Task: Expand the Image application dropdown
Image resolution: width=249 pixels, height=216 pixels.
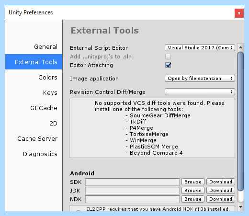Action: coord(200,79)
